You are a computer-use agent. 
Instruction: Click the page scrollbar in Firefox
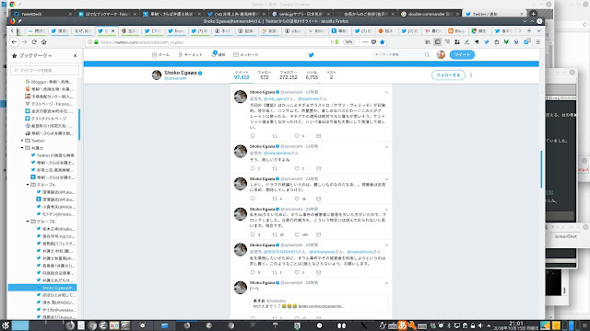pos(541,169)
